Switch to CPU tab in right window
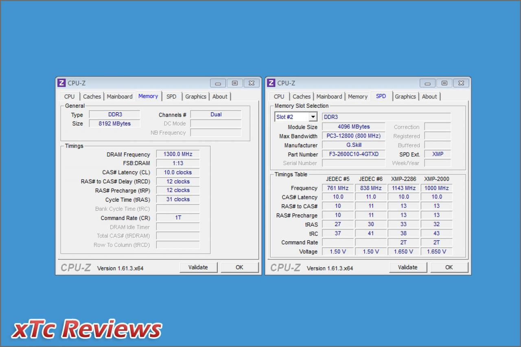The width and height of the screenshot is (521, 347). (279, 96)
